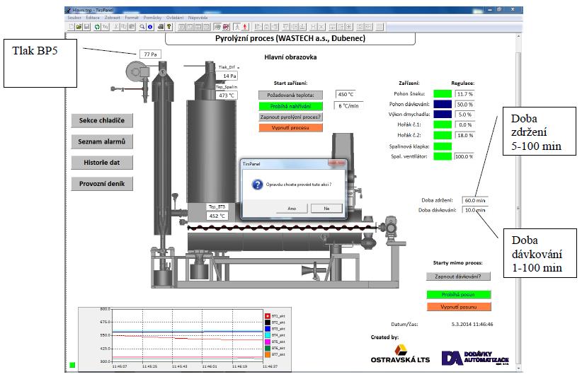Open Historie dat screen
This screenshot has height=384, width=582.
tap(102, 163)
